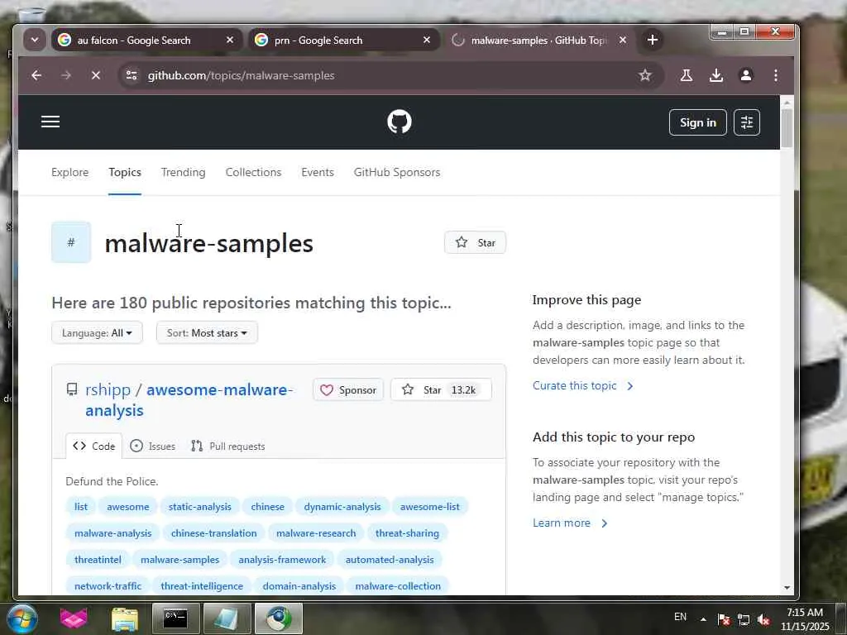847x635 pixels.
Task: Open the GitHub hamburger navigation menu
Action: tap(50, 122)
